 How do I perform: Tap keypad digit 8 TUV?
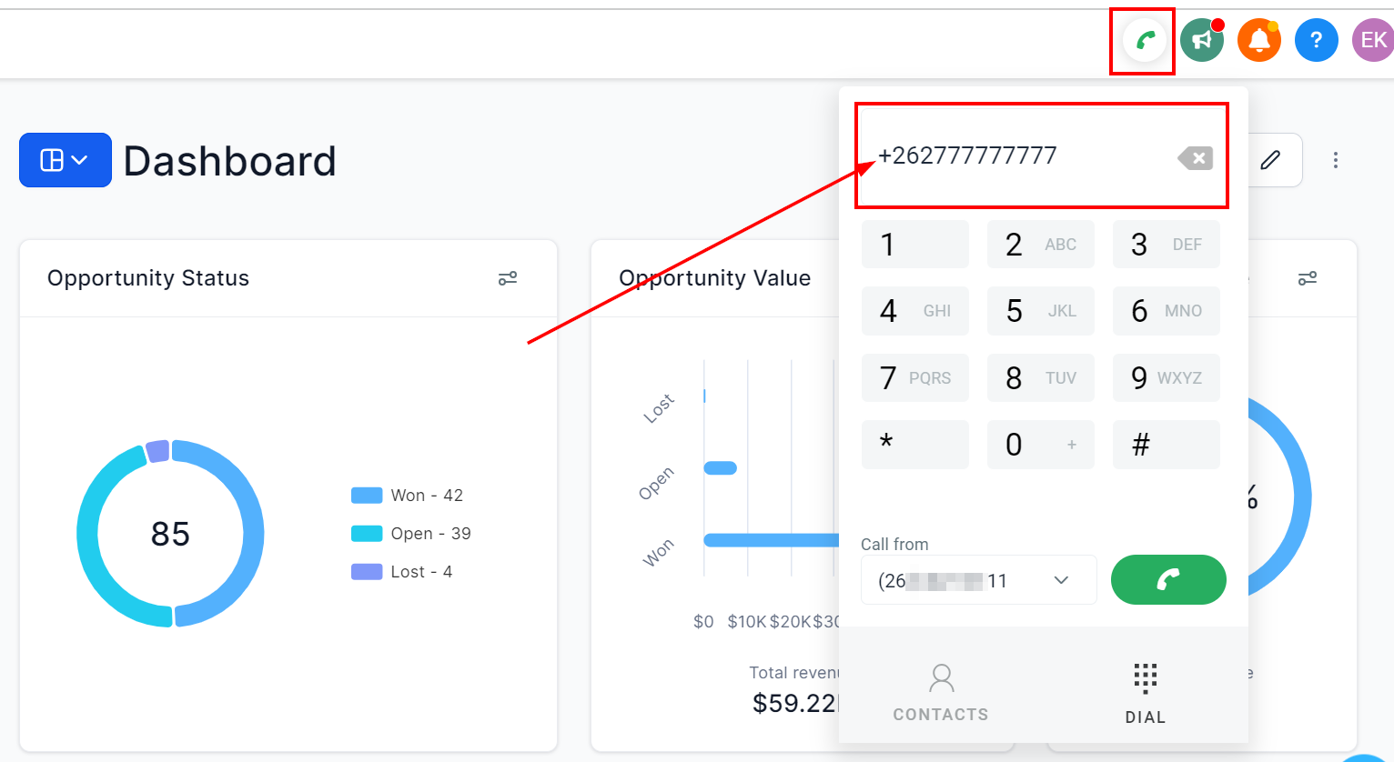point(1041,378)
